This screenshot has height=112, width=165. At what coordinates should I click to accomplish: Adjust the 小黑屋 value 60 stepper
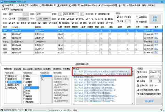(x=159, y=81)
